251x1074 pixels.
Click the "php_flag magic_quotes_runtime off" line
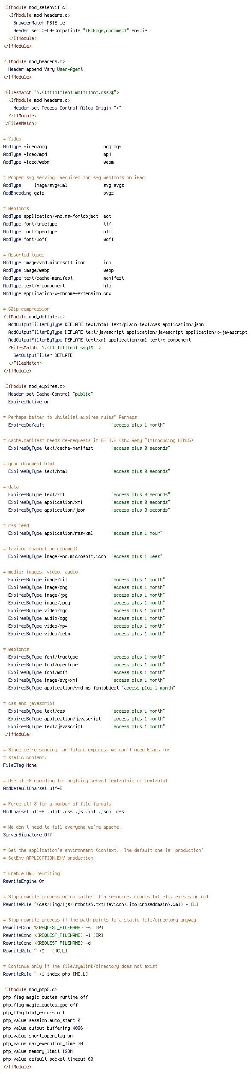tap(45, 997)
